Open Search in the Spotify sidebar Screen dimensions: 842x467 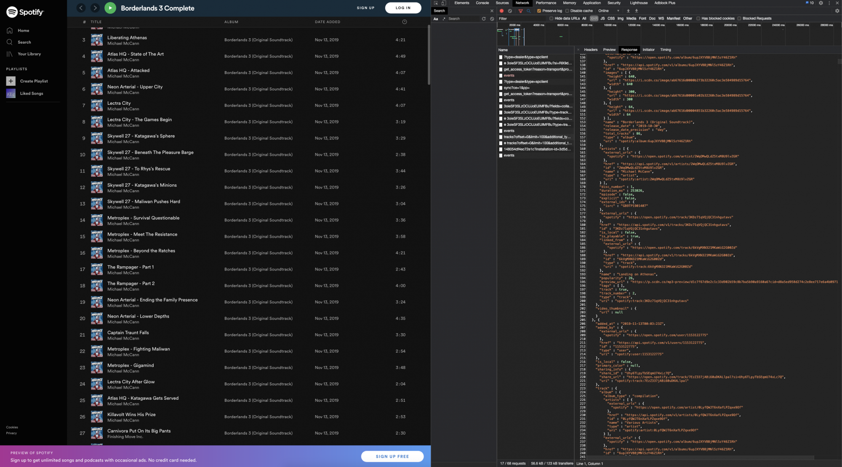19,42
